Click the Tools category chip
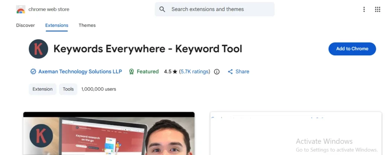Viewport: 385px width, 155px height. [x=68, y=89]
